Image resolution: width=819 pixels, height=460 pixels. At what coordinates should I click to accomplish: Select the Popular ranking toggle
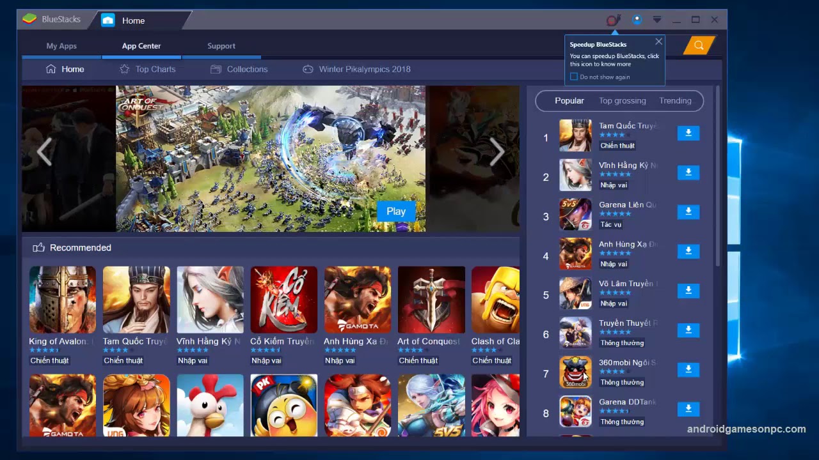click(569, 101)
